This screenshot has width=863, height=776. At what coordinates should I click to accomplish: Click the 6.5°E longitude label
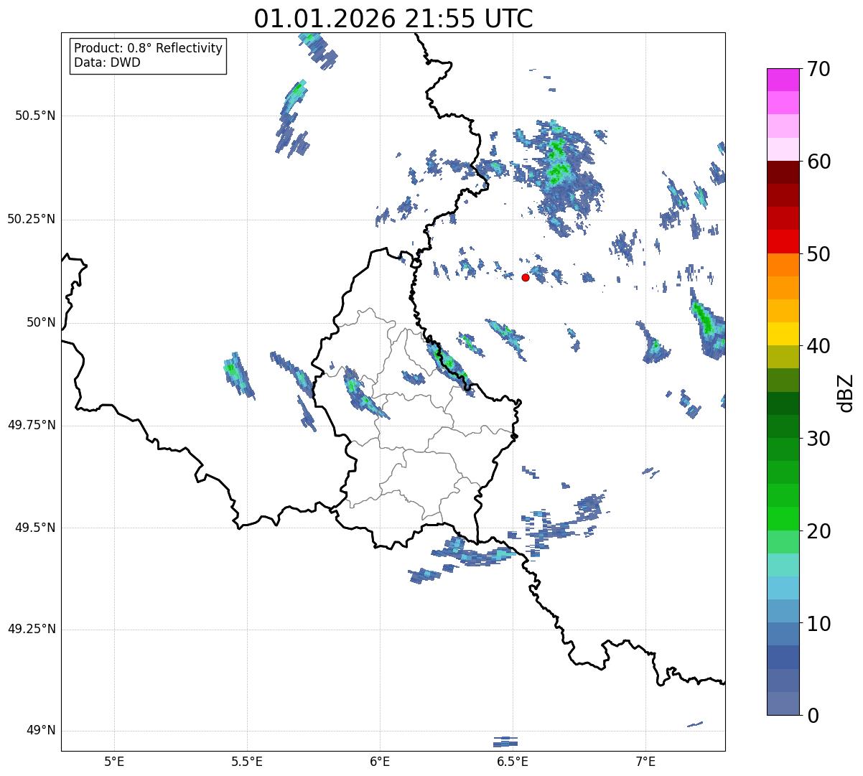point(513,761)
